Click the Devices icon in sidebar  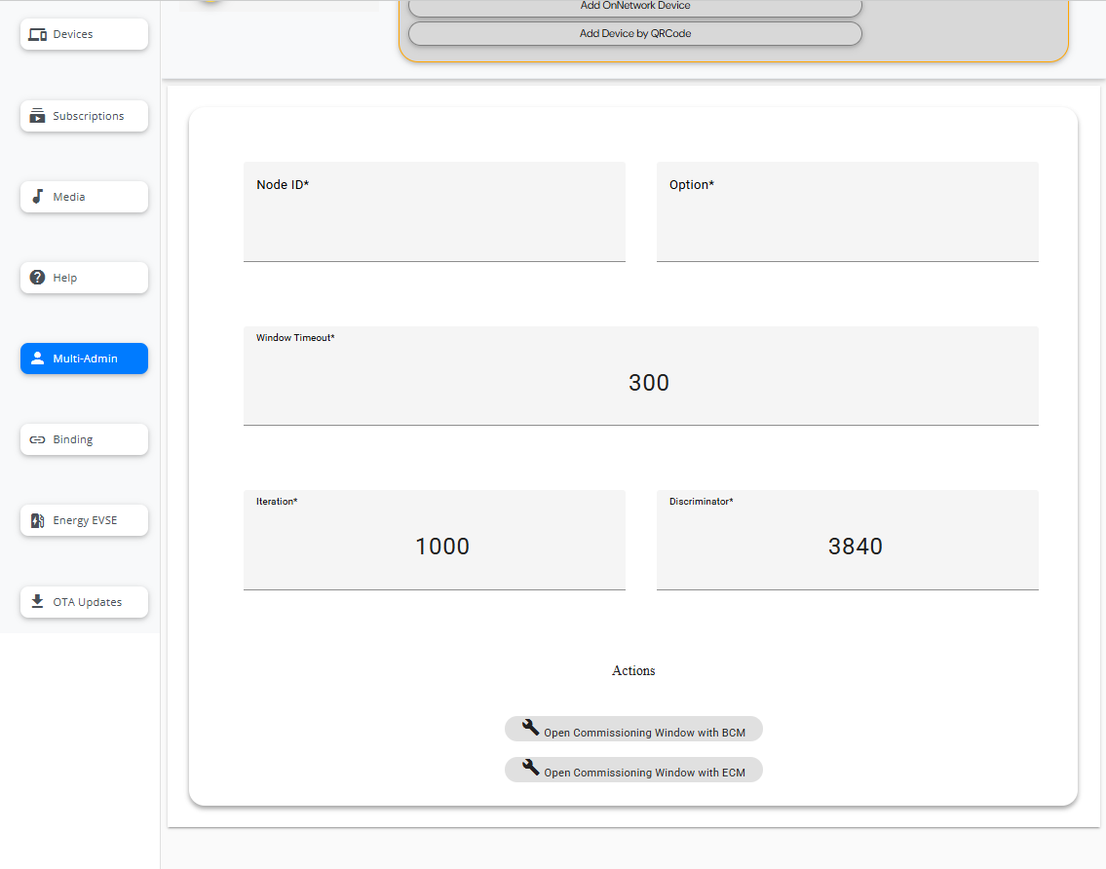click(x=38, y=35)
